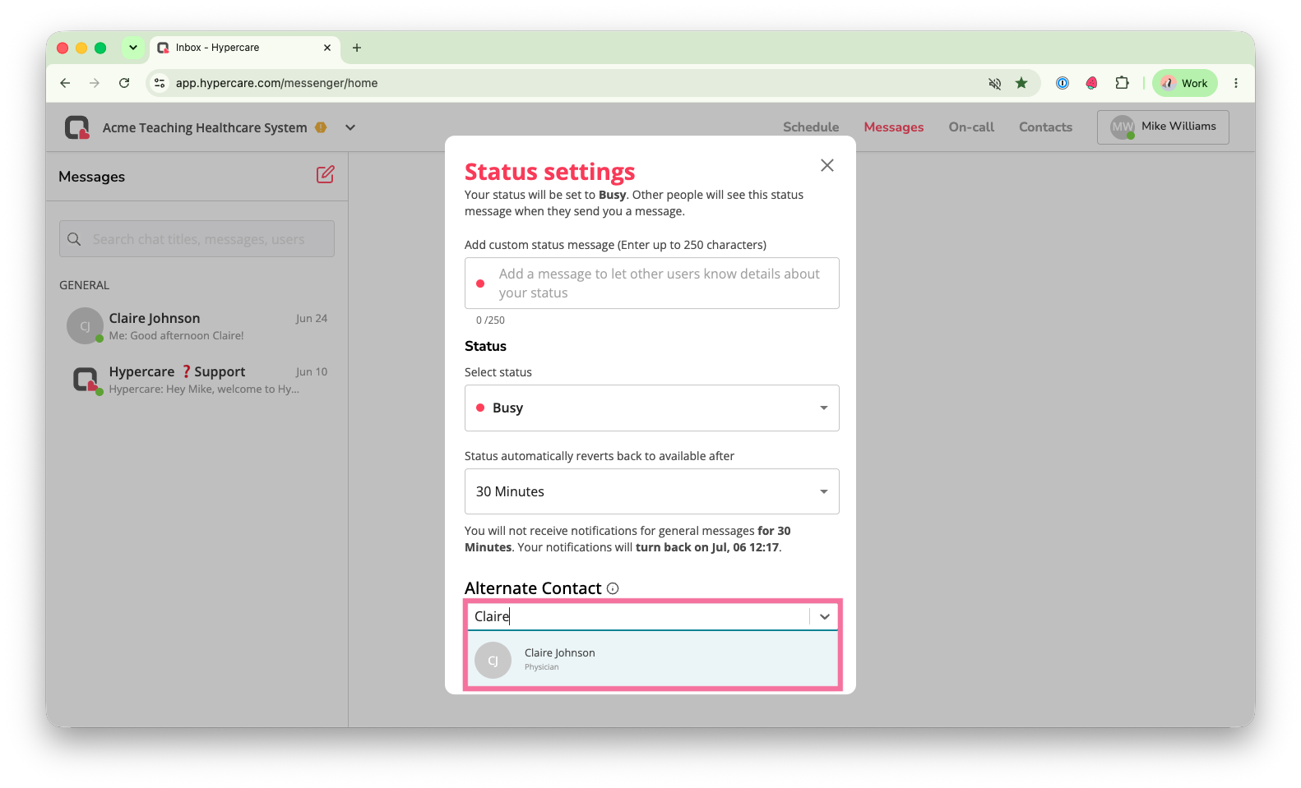Click Claire Johnson's CJ avatar in chat list
Viewport: 1301px width, 788px height.
tap(85, 326)
